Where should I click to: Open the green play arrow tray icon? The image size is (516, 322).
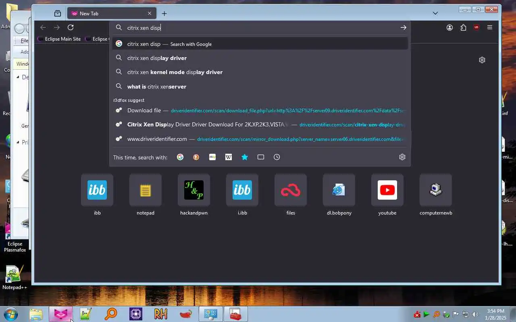pyautogui.click(x=427, y=314)
